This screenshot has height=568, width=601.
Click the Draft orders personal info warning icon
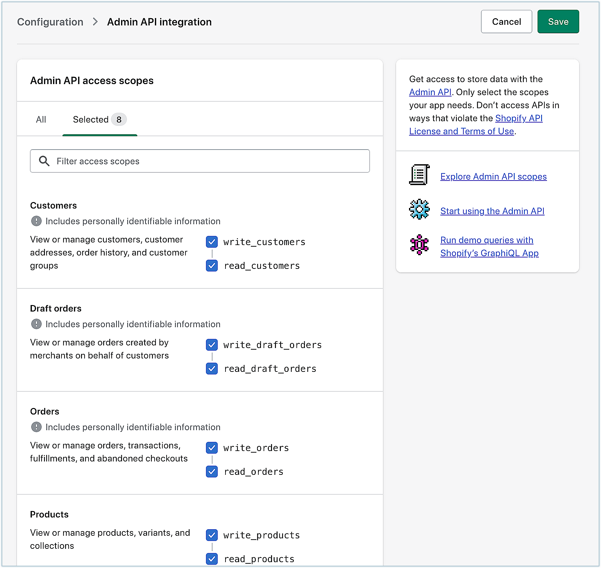click(36, 324)
